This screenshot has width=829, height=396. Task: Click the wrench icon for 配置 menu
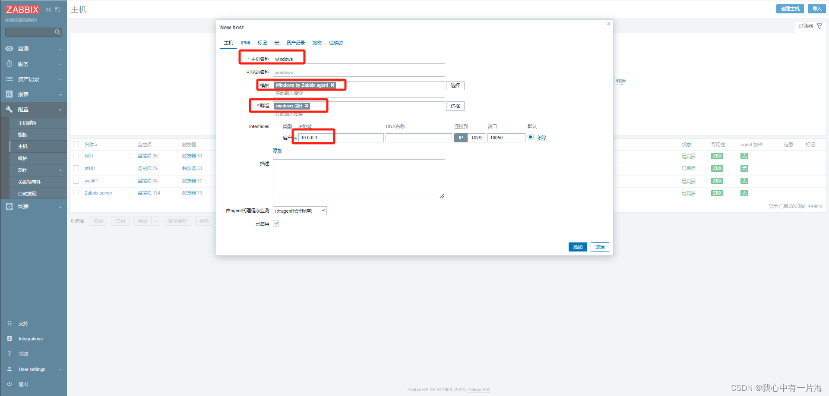[9, 109]
